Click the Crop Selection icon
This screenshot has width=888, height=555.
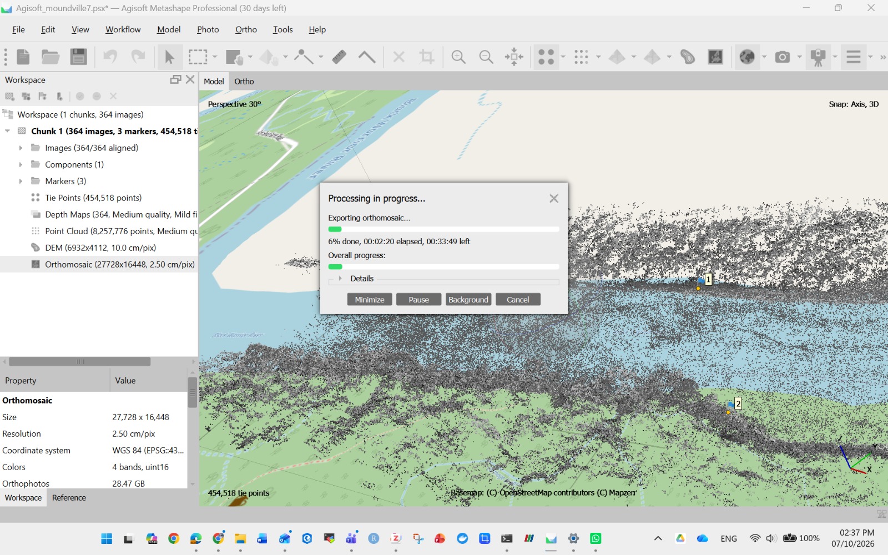click(x=426, y=57)
